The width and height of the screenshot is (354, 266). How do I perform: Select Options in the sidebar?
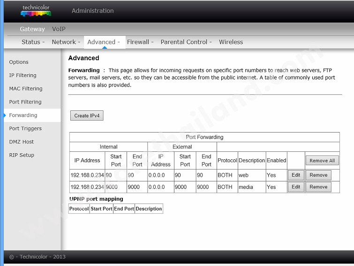[x=19, y=62]
